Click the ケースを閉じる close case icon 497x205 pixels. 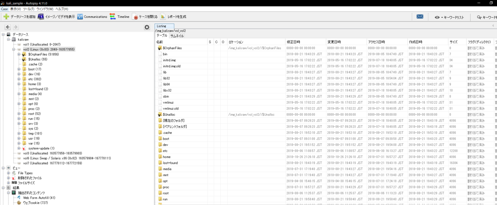click(135, 17)
